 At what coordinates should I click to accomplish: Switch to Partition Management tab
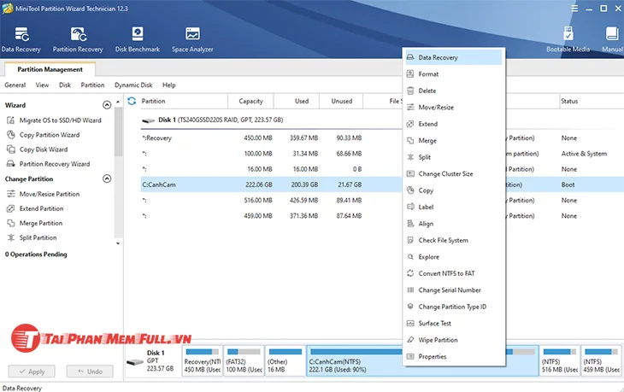point(50,69)
